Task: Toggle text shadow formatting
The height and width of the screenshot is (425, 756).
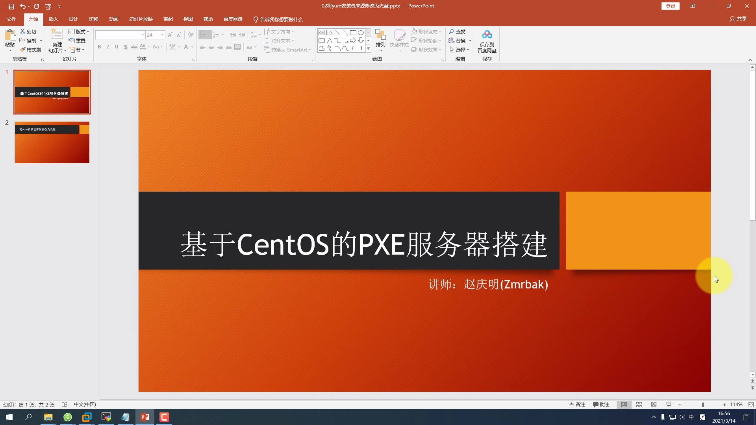Action: point(125,47)
